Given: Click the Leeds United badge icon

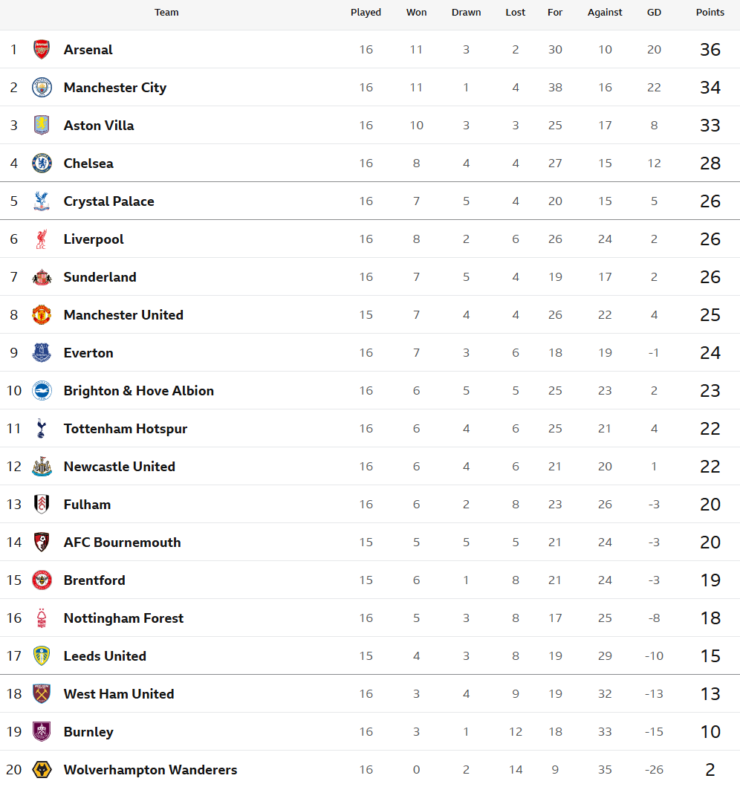Looking at the screenshot, I should pos(42,656).
